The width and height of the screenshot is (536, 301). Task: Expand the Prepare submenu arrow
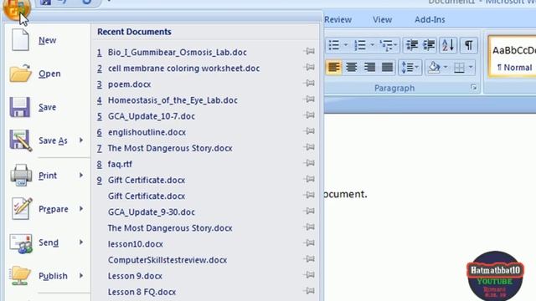pos(81,208)
